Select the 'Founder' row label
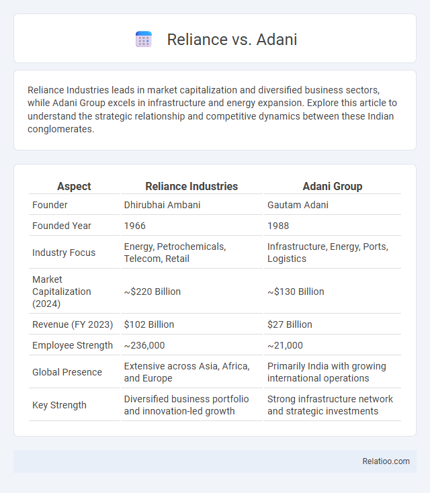 (50, 205)
